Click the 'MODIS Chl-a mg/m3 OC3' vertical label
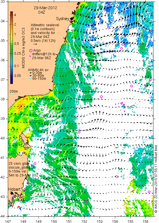Image resolution: width=159 pixels, height=223 pixels. point(23,48)
